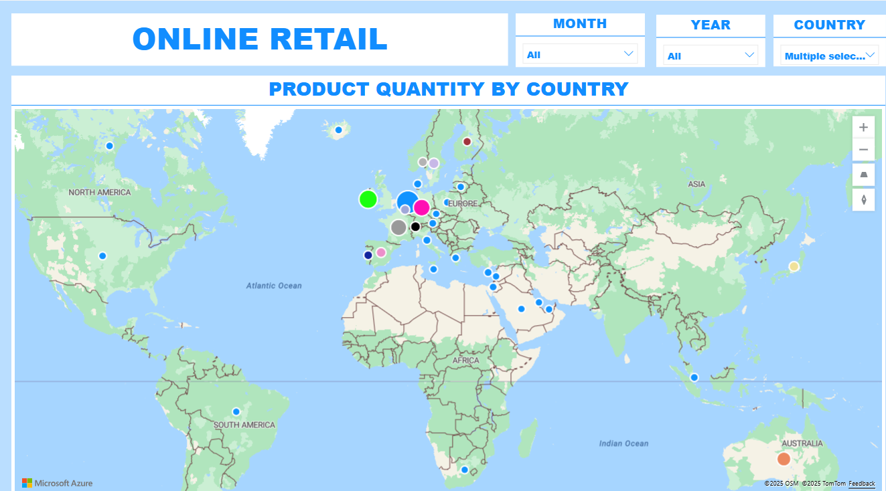Open the MONTH filter dropdown

click(x=580, y=54)
